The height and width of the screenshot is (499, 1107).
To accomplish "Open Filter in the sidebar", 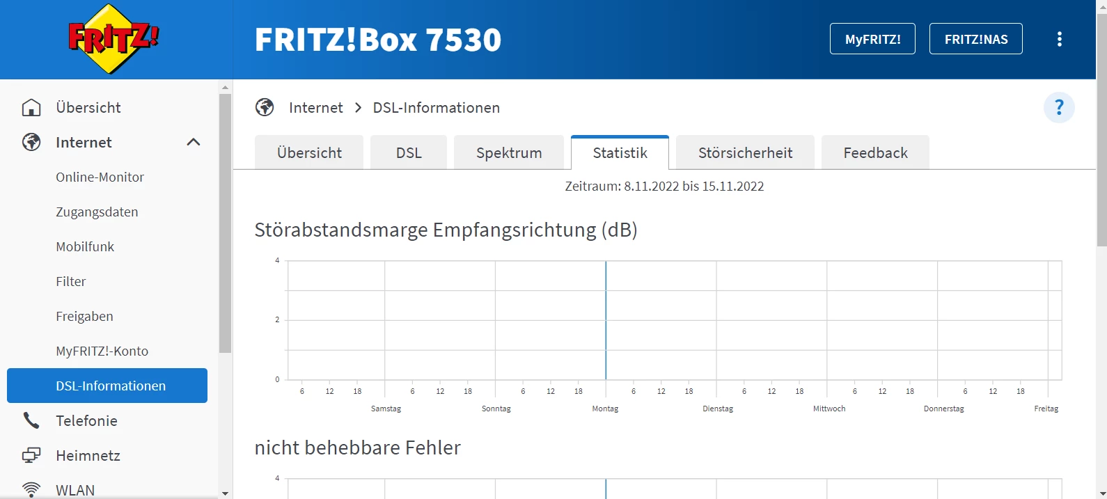I will click(71, 281).
